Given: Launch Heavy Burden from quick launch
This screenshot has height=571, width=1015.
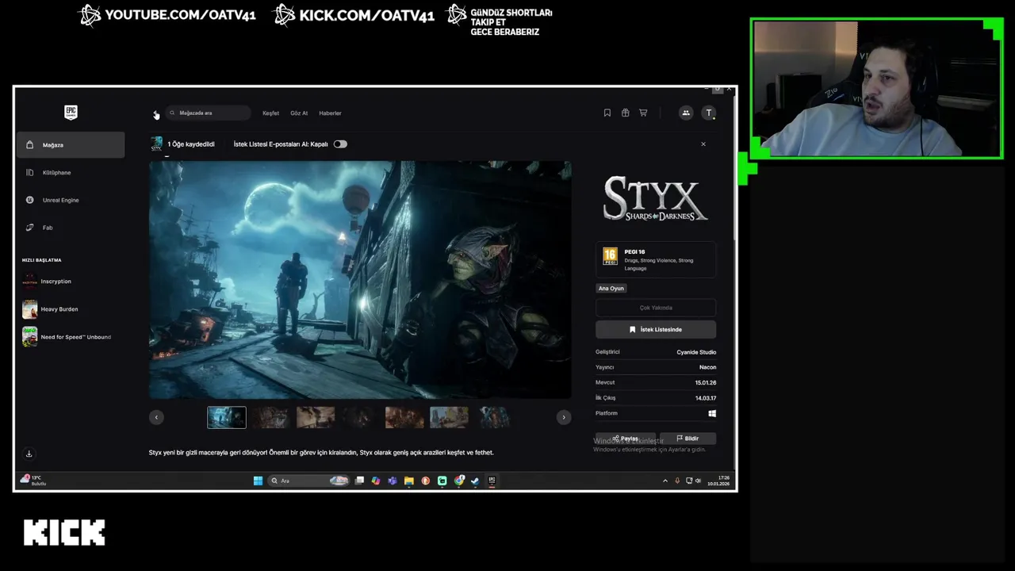Looking at the screenshot, I should [x=71, y=309].
